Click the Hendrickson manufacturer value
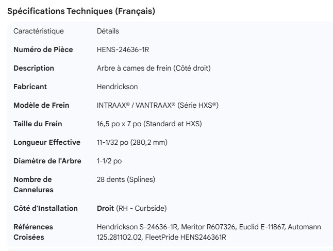 point(117,87)
